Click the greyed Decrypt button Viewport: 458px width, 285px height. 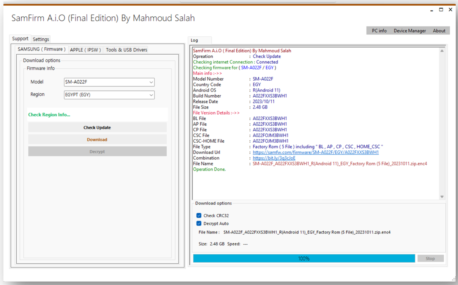click(97, 151)
